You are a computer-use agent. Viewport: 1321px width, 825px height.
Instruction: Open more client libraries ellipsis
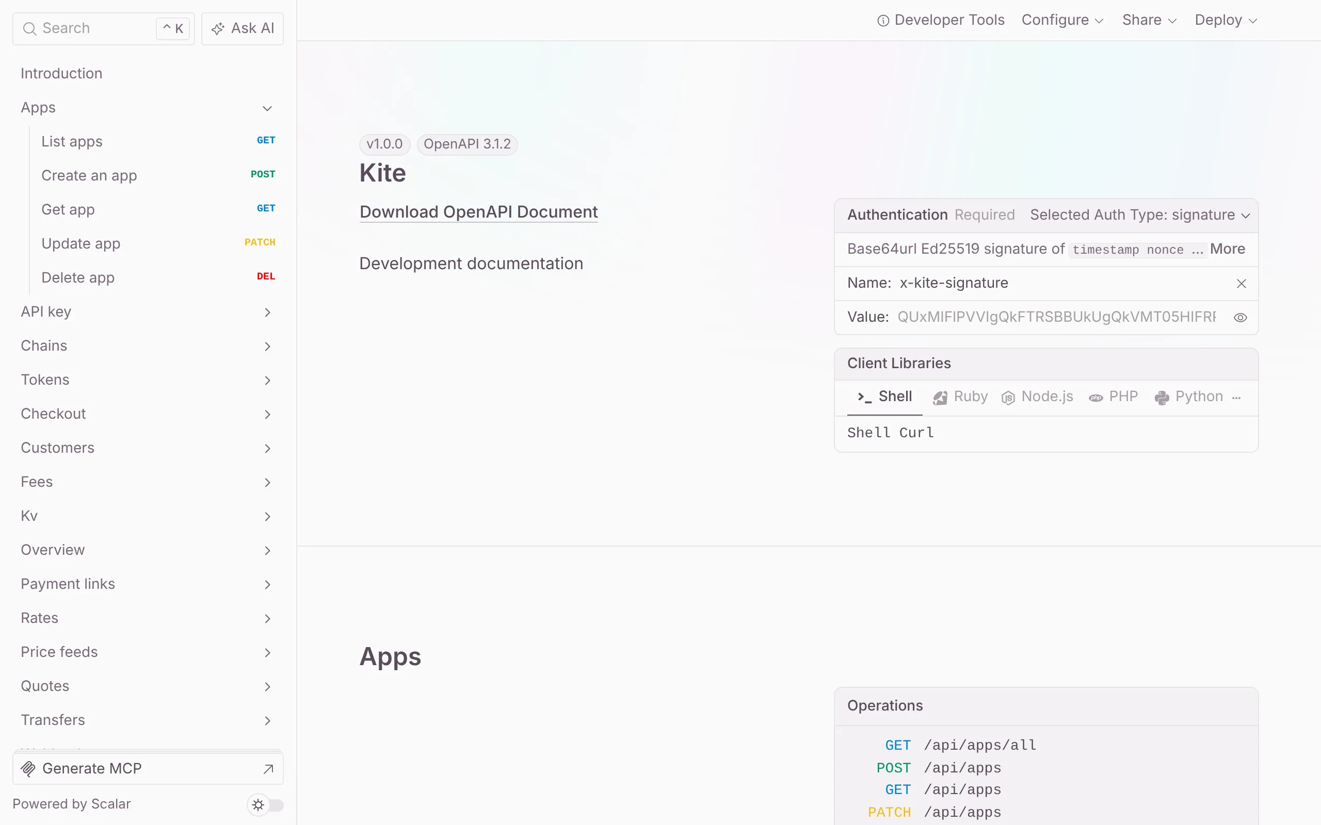pos(1236,398)
